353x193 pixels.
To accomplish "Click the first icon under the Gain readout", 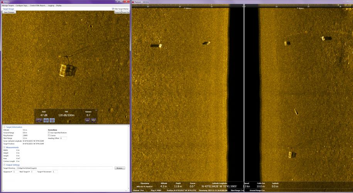I will (x=39, y=120).
